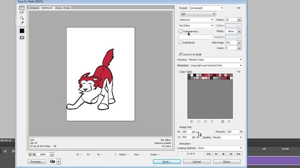Switch to the 4-Up tab
Viewport: 300px width, 168px height.
[67, 8]
